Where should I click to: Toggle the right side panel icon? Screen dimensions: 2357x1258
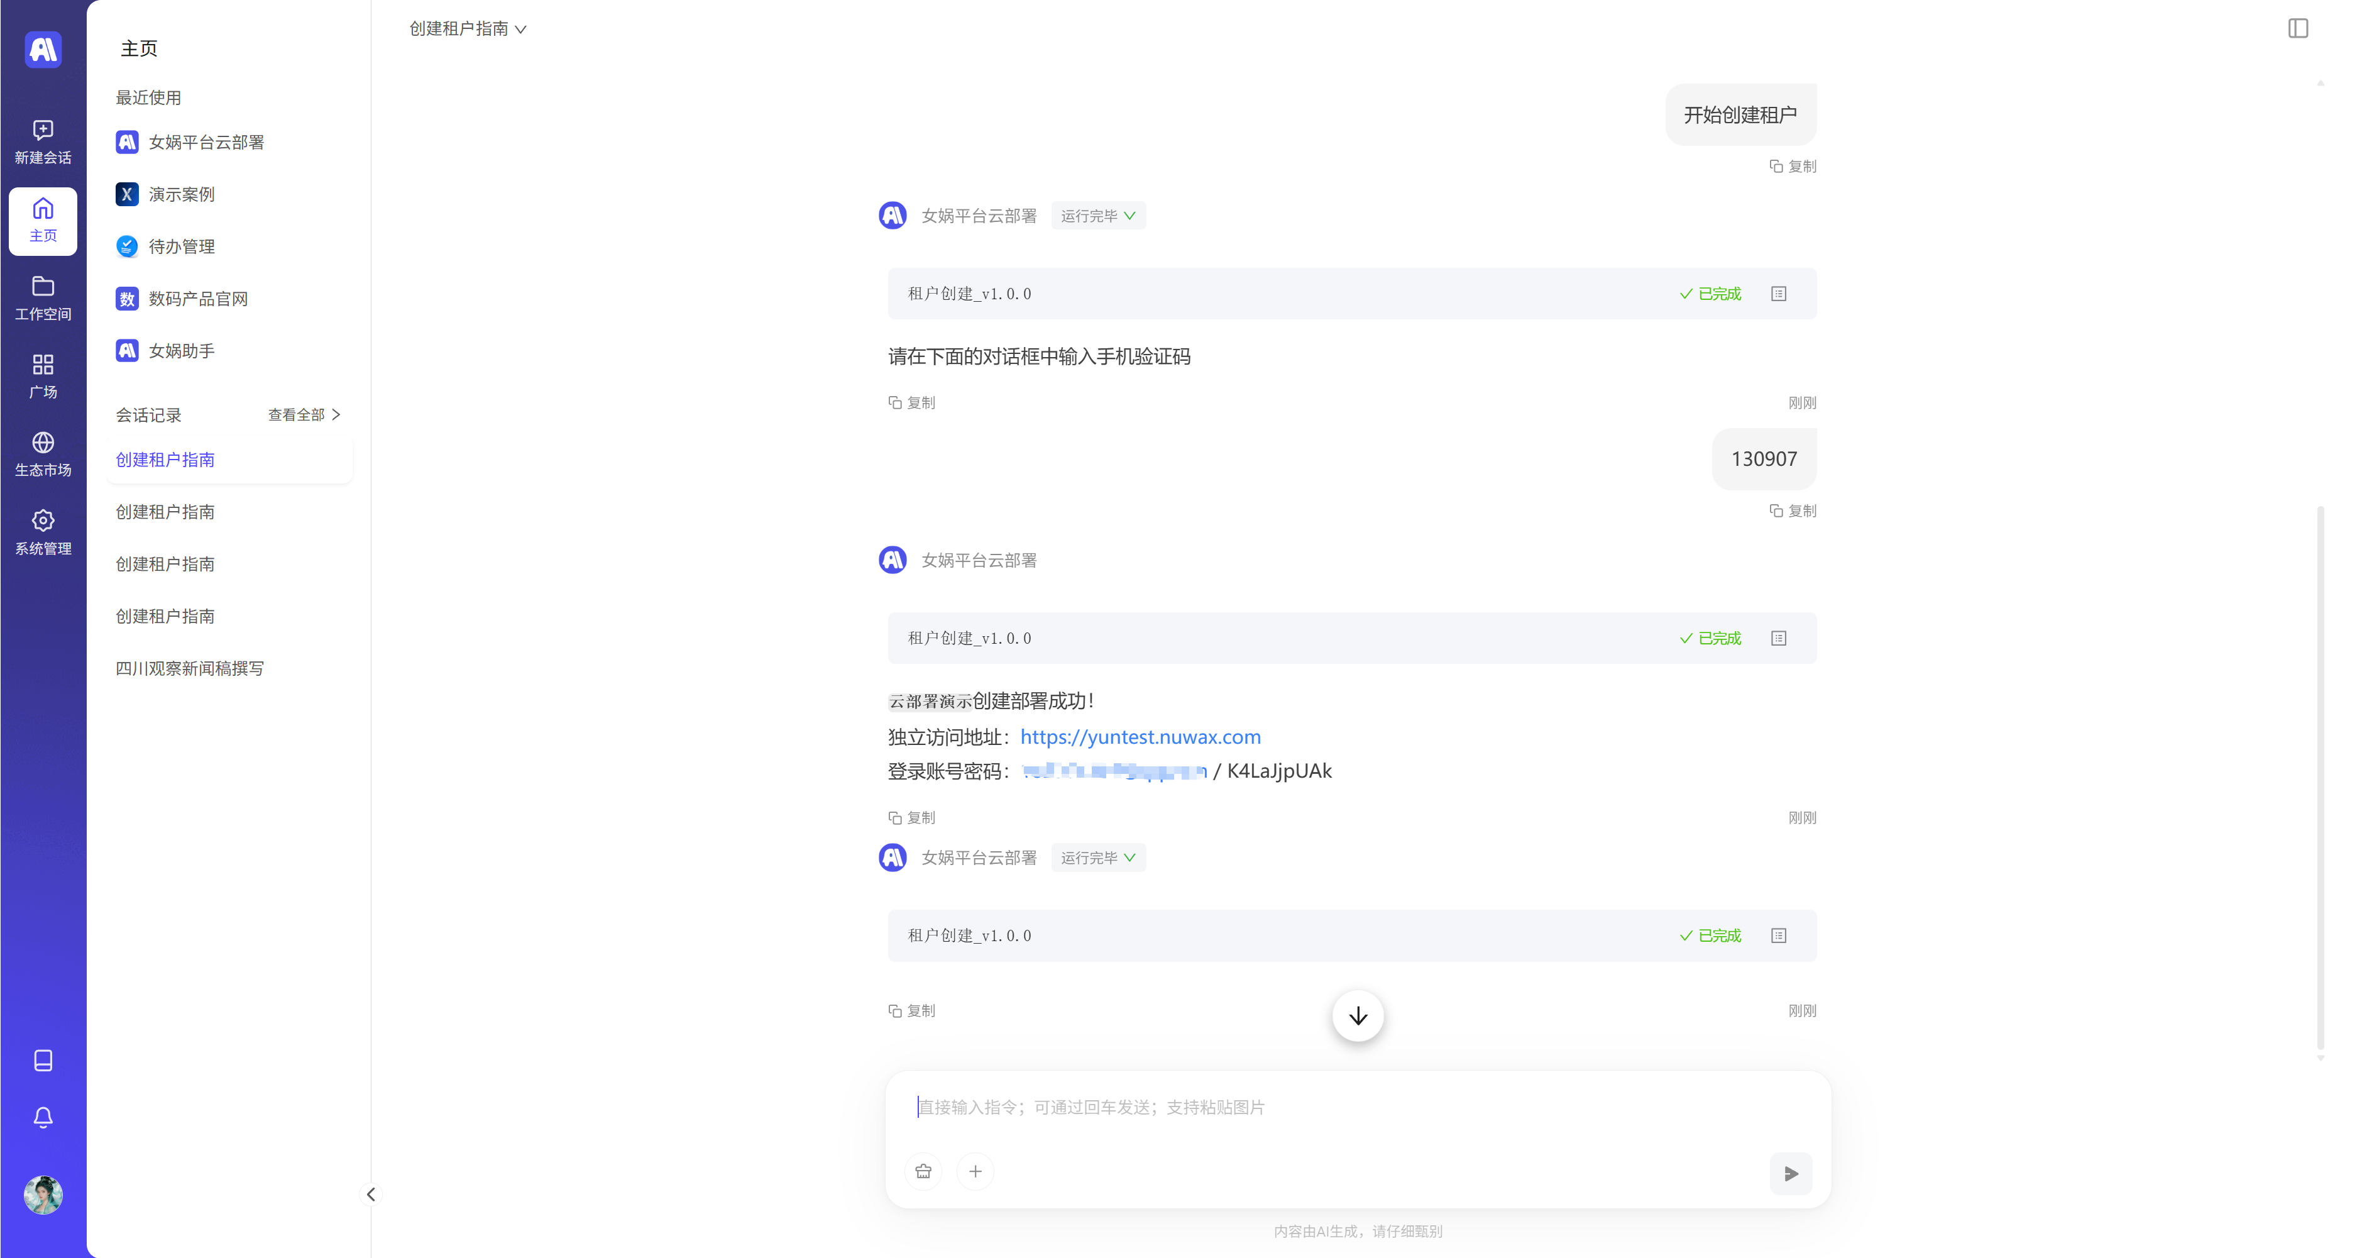pyautogui.click(x=2297, y=28)
